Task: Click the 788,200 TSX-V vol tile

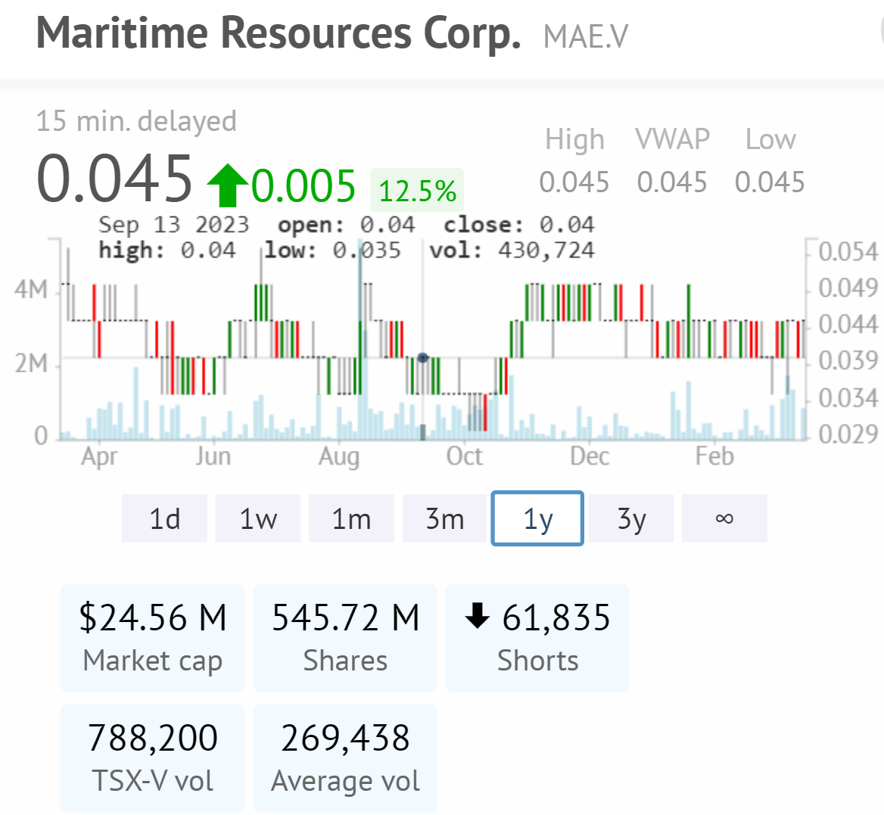Action: (x=152, y=758)
